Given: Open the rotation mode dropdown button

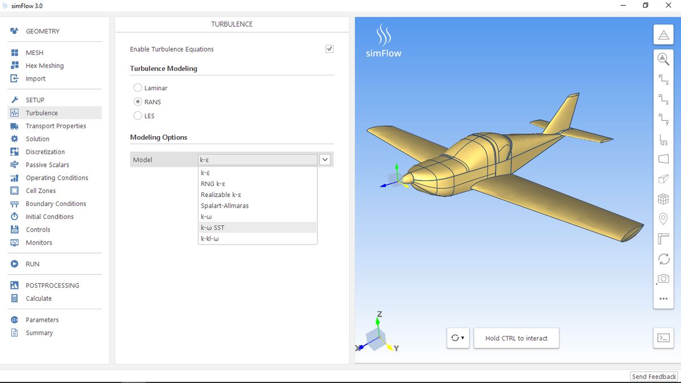Looking at the screenshot, I should point(458,338).
